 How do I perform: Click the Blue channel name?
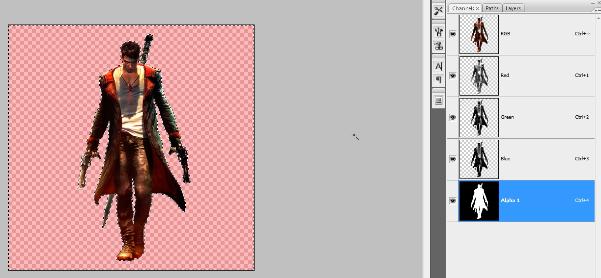click(505, 159)
